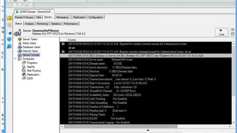Click the horizontal scrollbar thumb

pyautogui.click(x=120, y=126)
